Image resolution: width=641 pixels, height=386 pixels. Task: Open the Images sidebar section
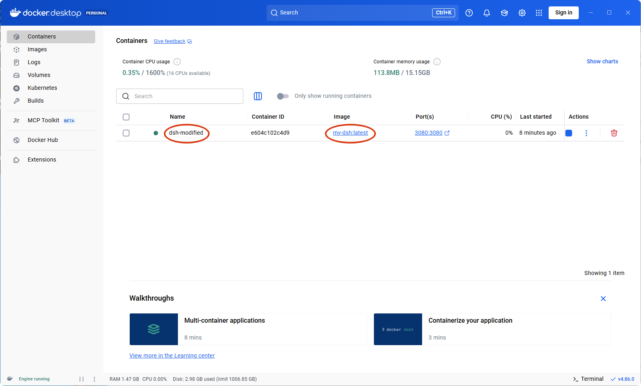(x=51, y=49)
